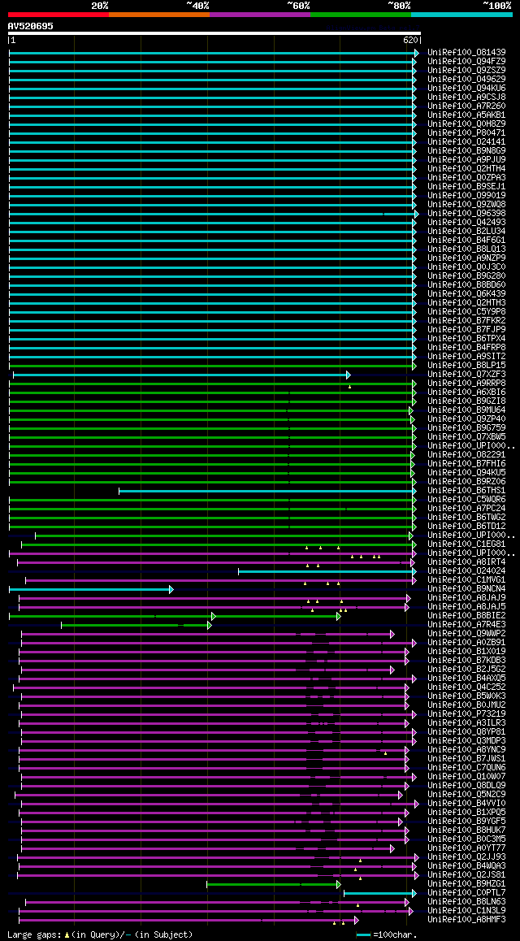Select the UniRef100_C7QUN6 label
Viewport: 520px width, 941px height.
(466, 768)
